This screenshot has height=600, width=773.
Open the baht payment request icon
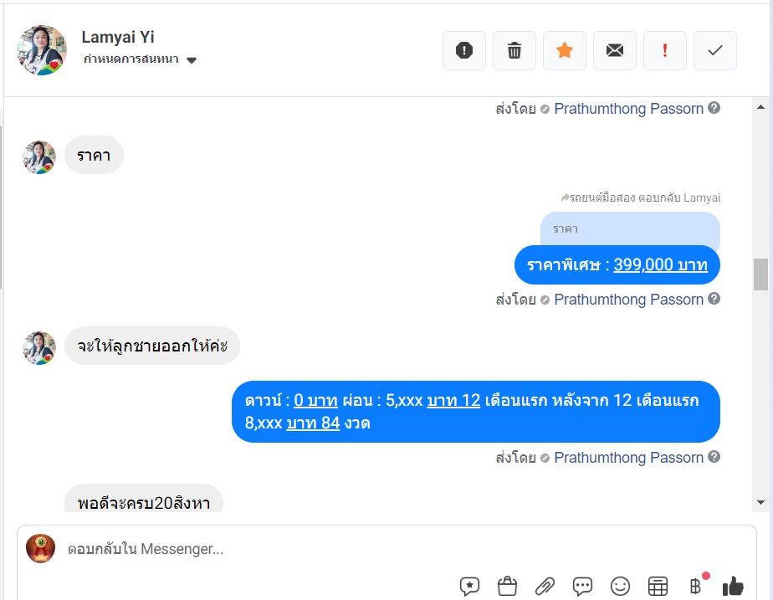pos(695,587)
